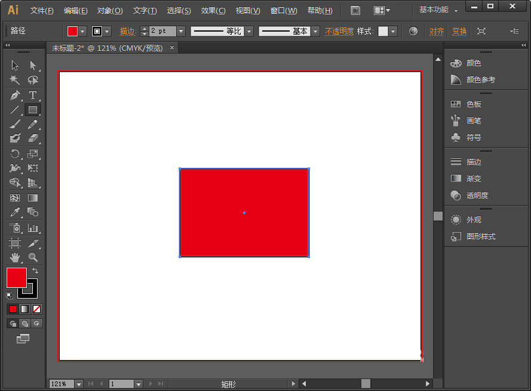The height and width of the screenshot is (391, 531).
Task: Enable Draw Behind mode
Action: pyautogui.click(x=24, y=324)
